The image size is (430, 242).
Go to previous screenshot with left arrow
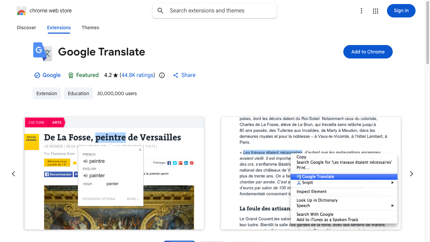click(x=13, y=174)
